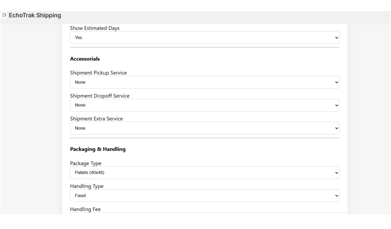Click the Show Estimated Days label
Viewport: 391px width, 229px height.
(x=94, y=28)
